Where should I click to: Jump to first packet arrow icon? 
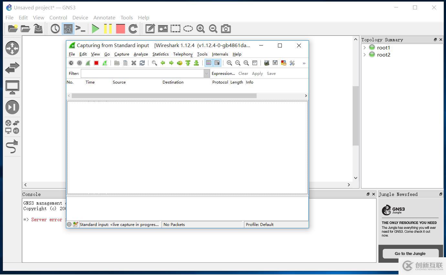pyautogui.click(x=188, y=63)
